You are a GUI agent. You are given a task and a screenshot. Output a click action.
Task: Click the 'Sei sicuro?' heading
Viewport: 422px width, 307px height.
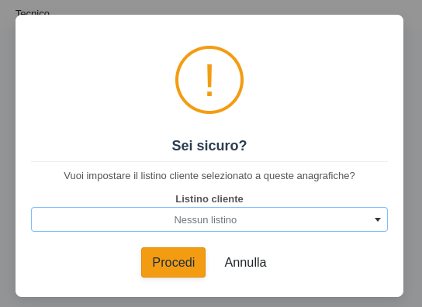tap(209, 146)
